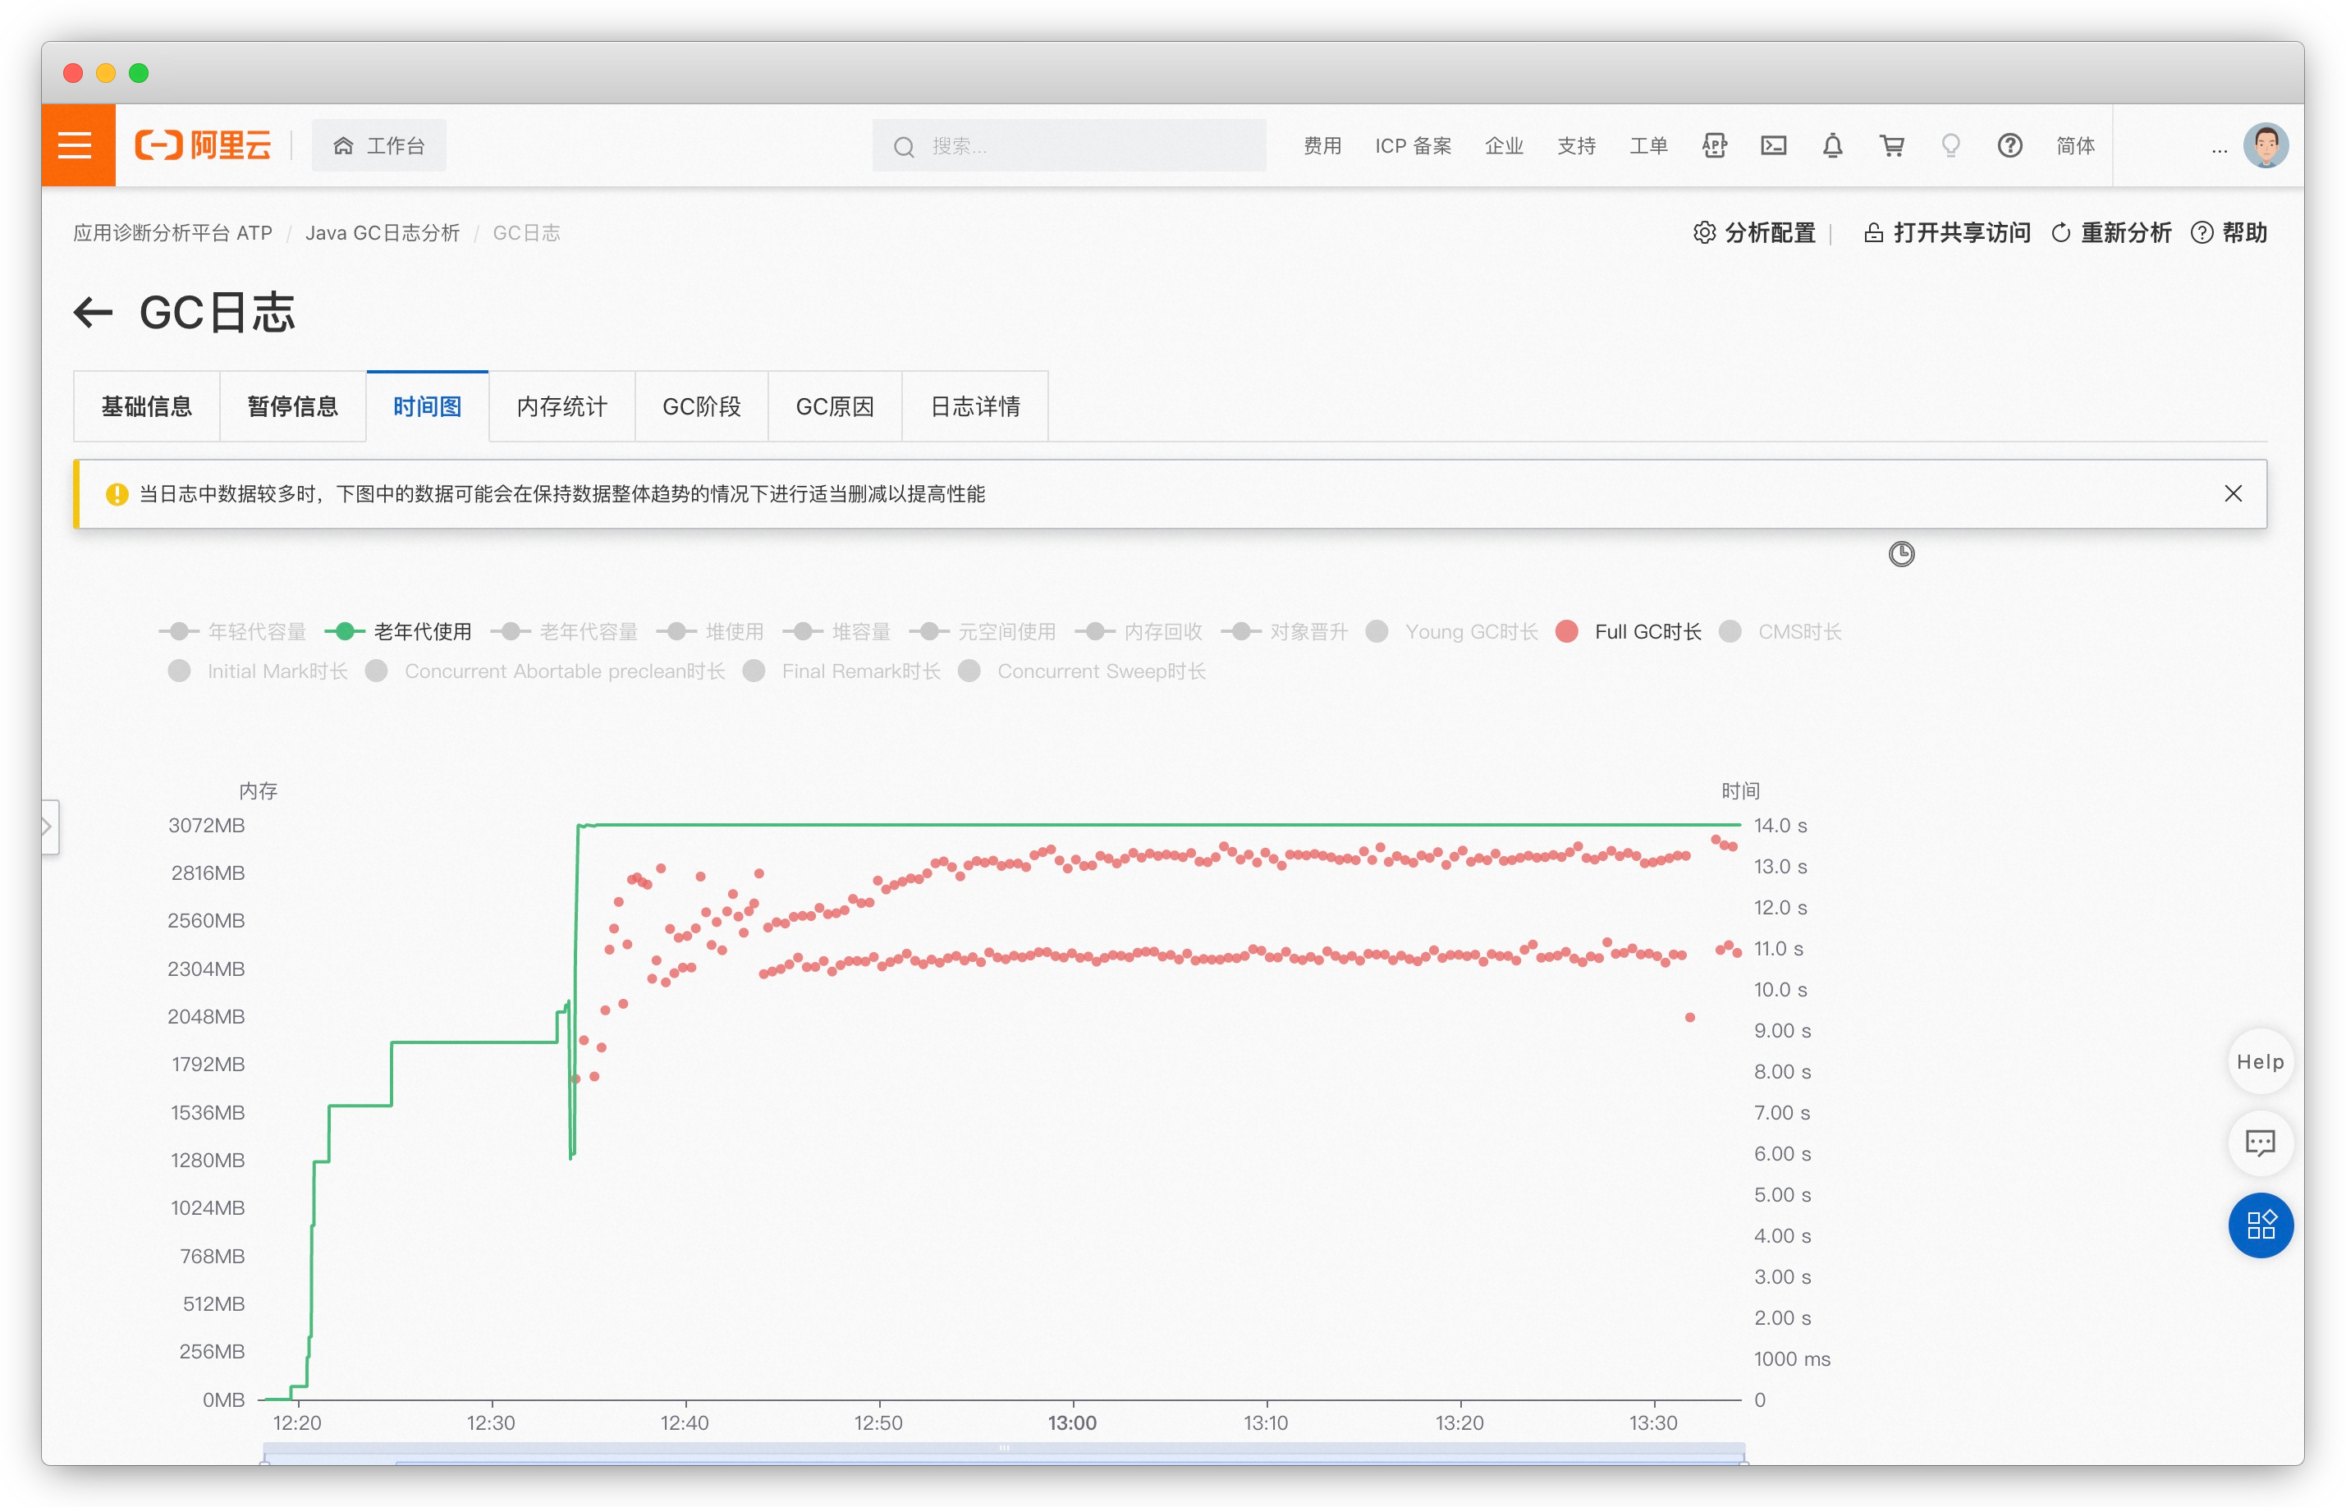Open the user avatar account menu
Screen dimensions: 2346x1507
click(2265, 146)
